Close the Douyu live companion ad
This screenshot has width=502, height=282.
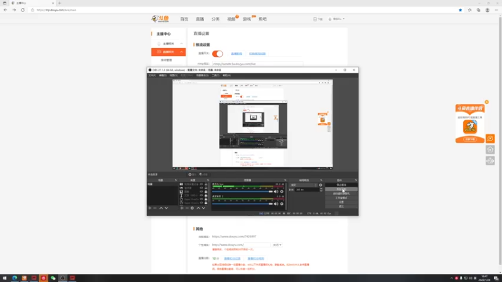(487, 102)
